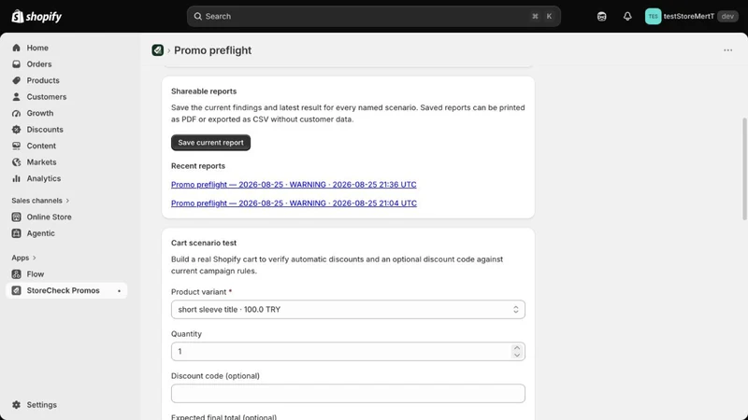
Task: Open the Sidekick assistant icon in top bar
Action: (601, 16)
